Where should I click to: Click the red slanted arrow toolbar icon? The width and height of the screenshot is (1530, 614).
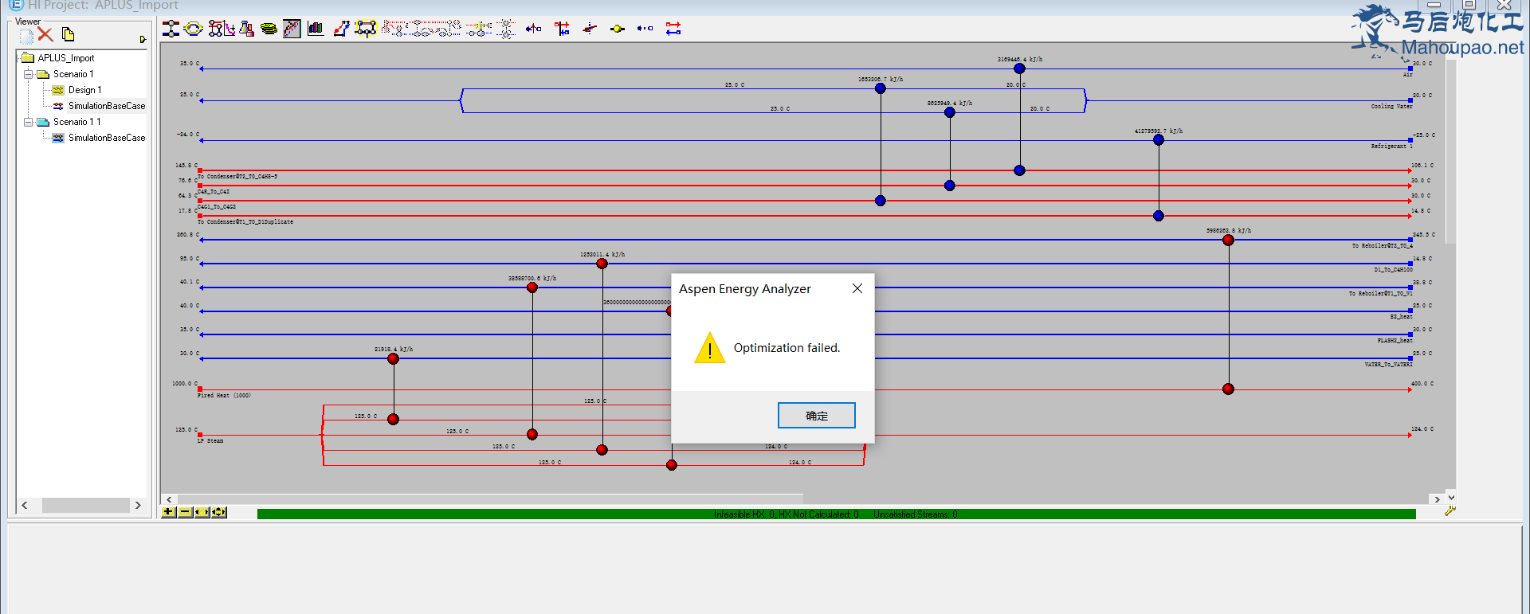[590, 29]
